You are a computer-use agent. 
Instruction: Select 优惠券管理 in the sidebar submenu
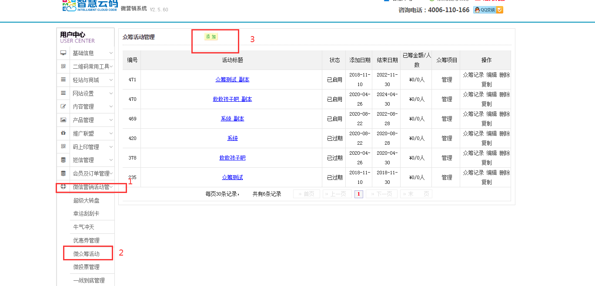[87, 240]
